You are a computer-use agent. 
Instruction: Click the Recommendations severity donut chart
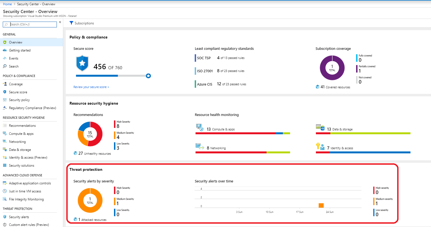[90, 134]
